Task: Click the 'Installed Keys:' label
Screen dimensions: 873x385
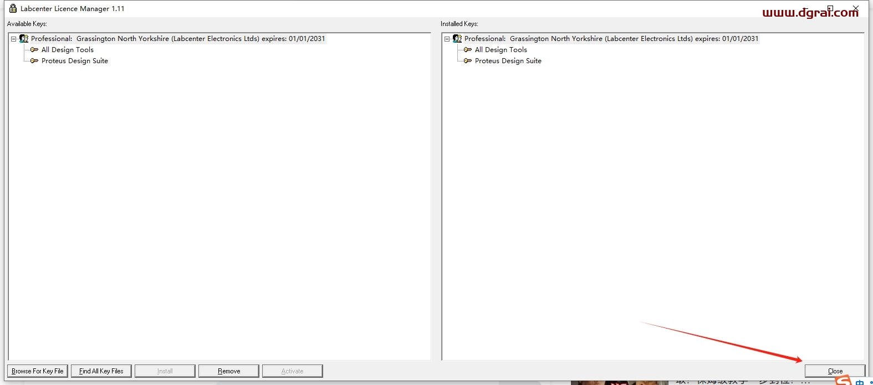Action: coord(460,24)
